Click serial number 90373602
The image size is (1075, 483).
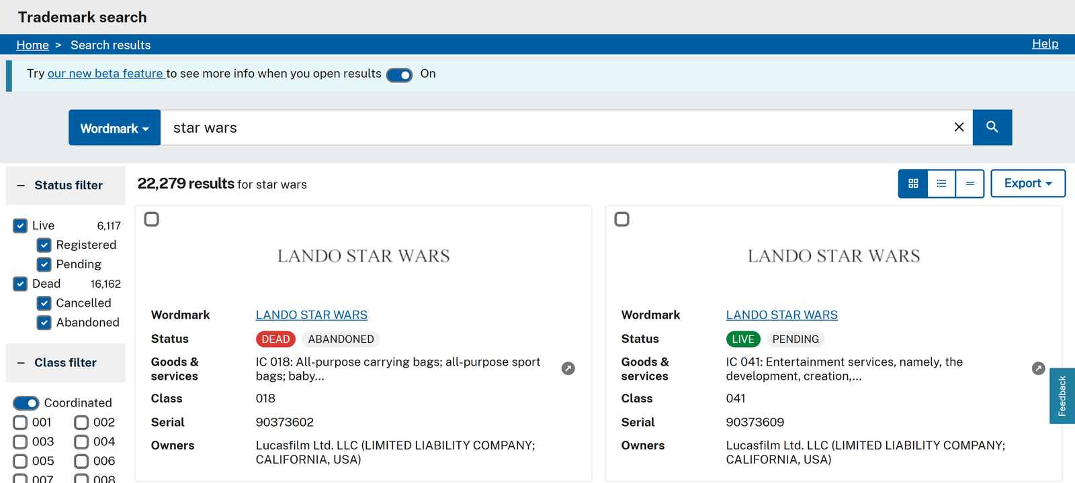pos(285,423)
